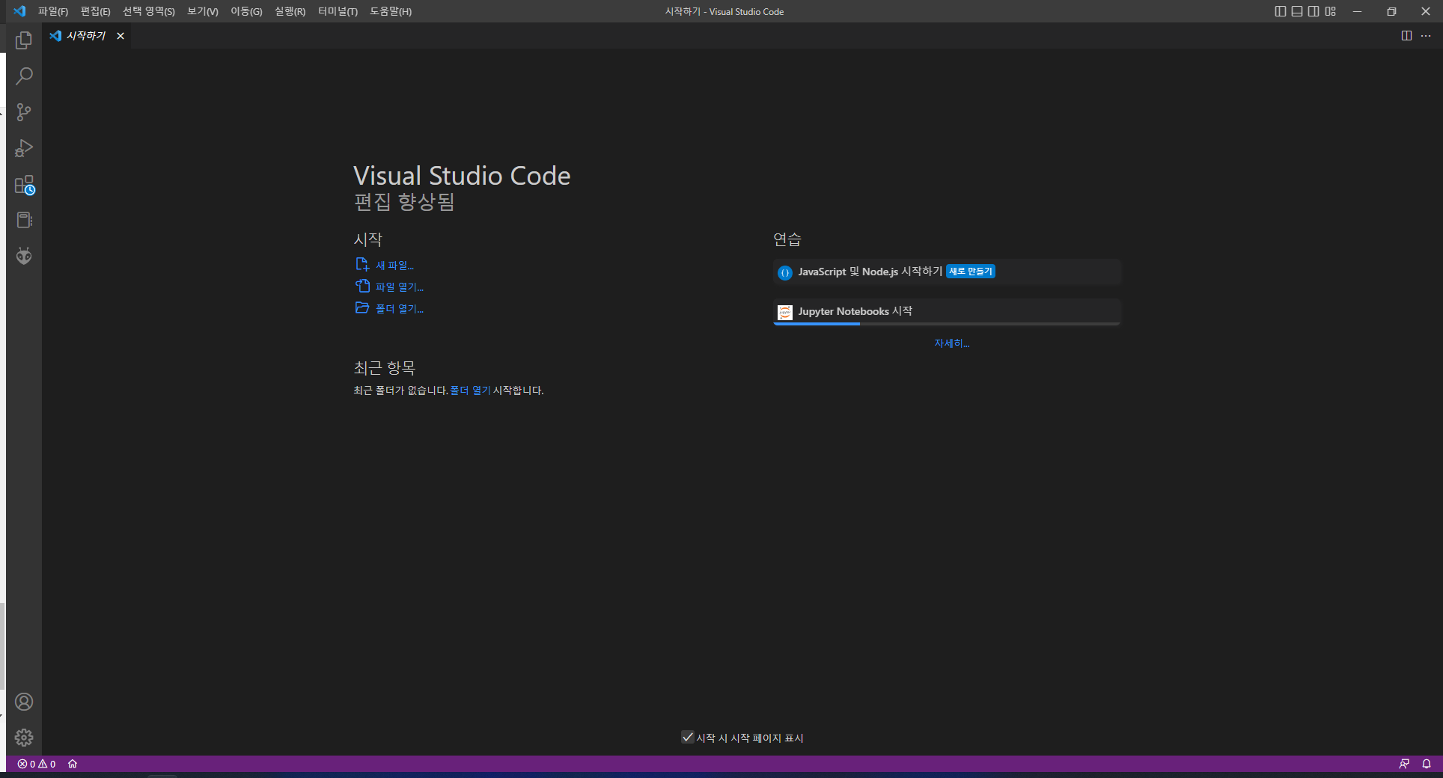
Task: Toggle 시작 시 시작 페이지 표시 checkbox
Action: [688, 738]
